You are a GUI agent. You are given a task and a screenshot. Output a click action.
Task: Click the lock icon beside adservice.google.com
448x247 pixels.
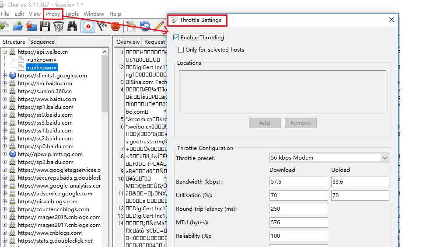coord(13,193)
